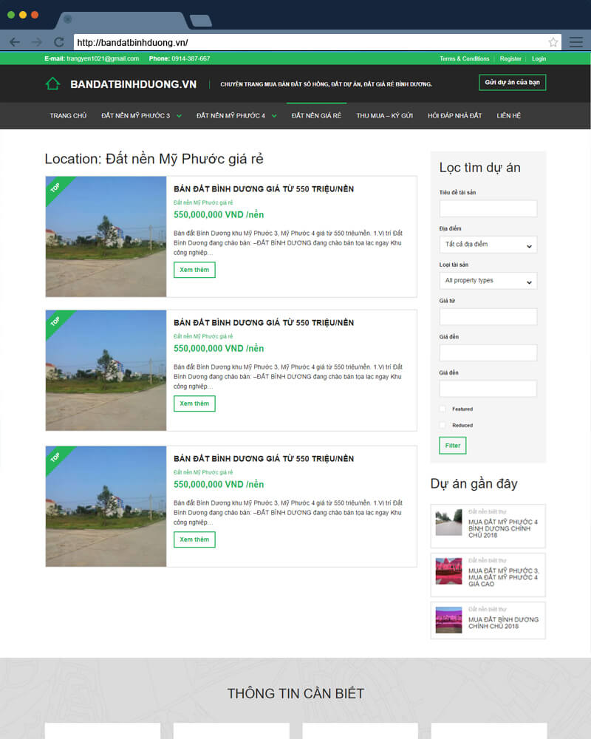The width and height of the screenshot is (591, 739).
Task: Click the Register link in top bar
Action: pyautogui.click(x=510, y=58)
